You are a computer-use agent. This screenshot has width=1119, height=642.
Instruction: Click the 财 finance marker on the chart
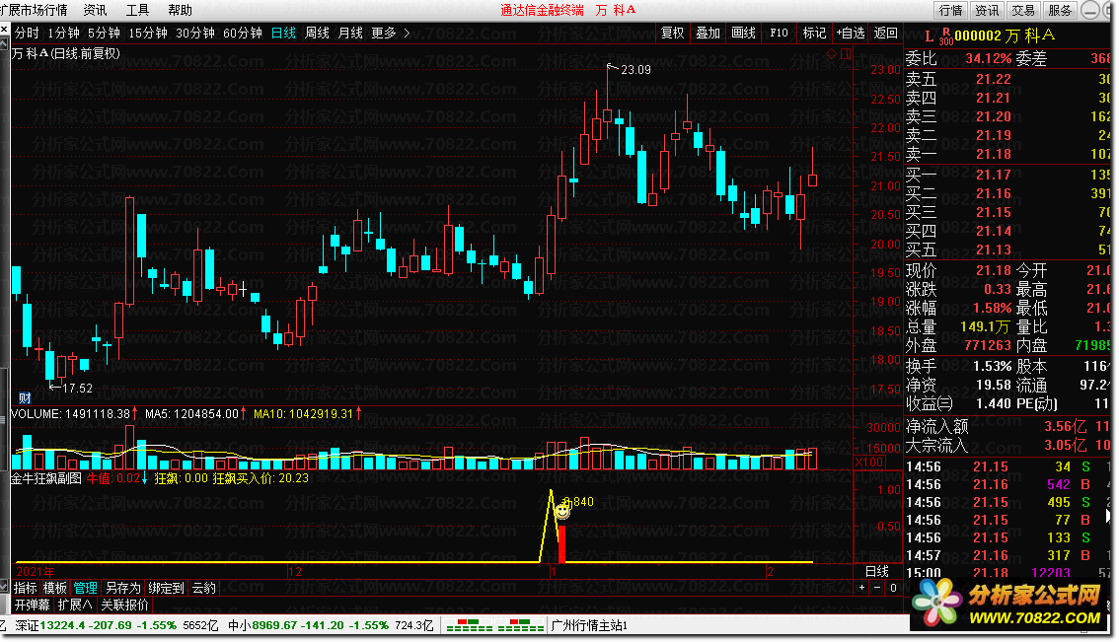(25, 398)
